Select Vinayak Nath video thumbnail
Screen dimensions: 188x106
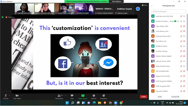[x=64, y=9]
